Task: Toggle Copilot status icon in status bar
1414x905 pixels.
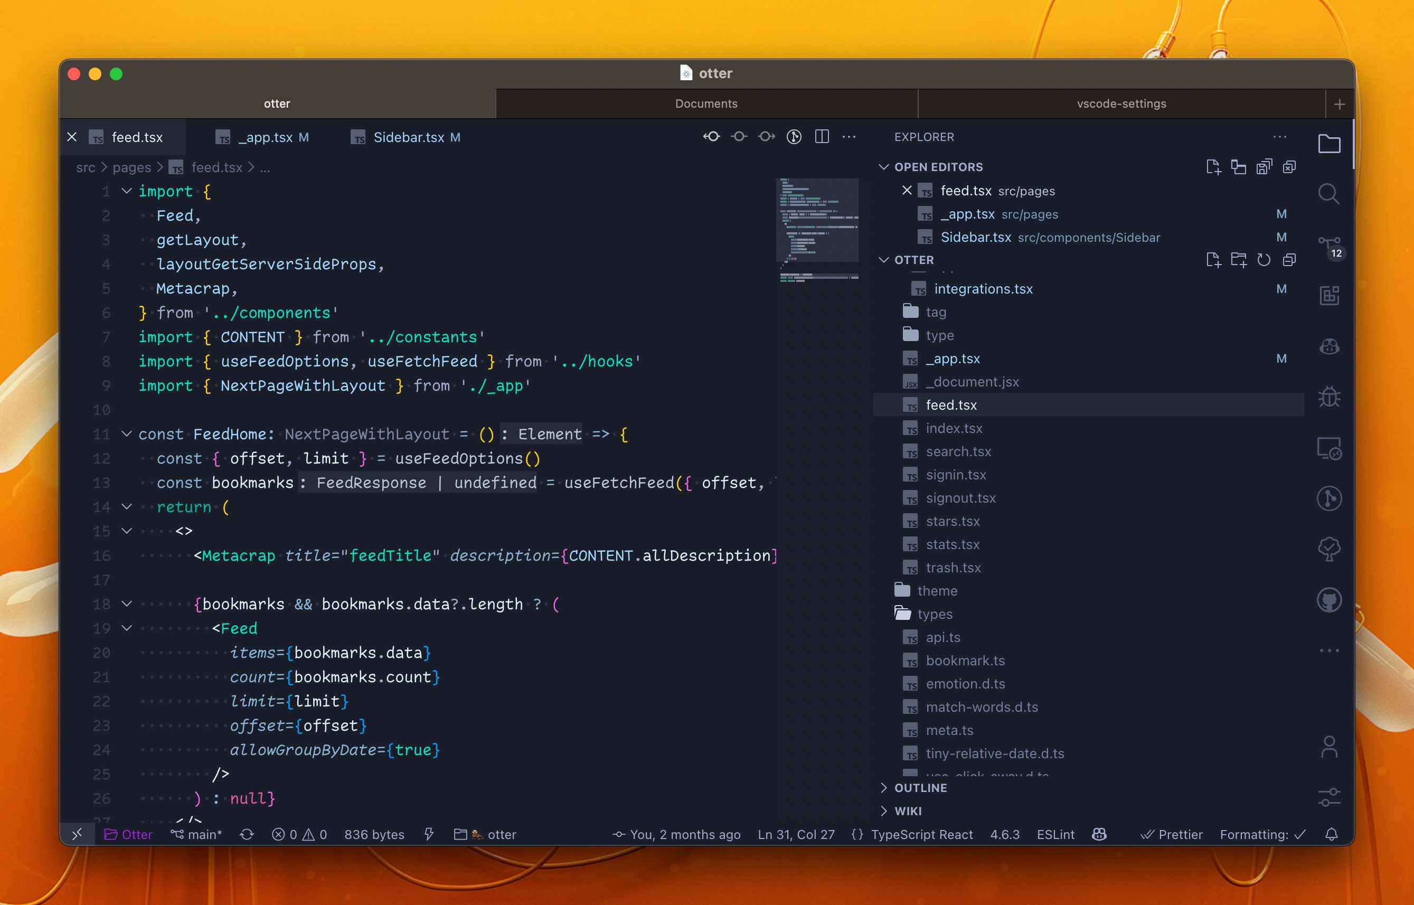Action: pyautogui.click(x=1099, y=834)
